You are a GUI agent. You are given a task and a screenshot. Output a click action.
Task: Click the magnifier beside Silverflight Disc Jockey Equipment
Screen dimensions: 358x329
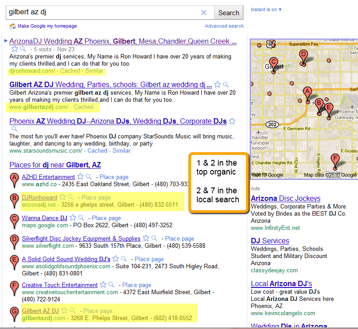tap(154, 238)
